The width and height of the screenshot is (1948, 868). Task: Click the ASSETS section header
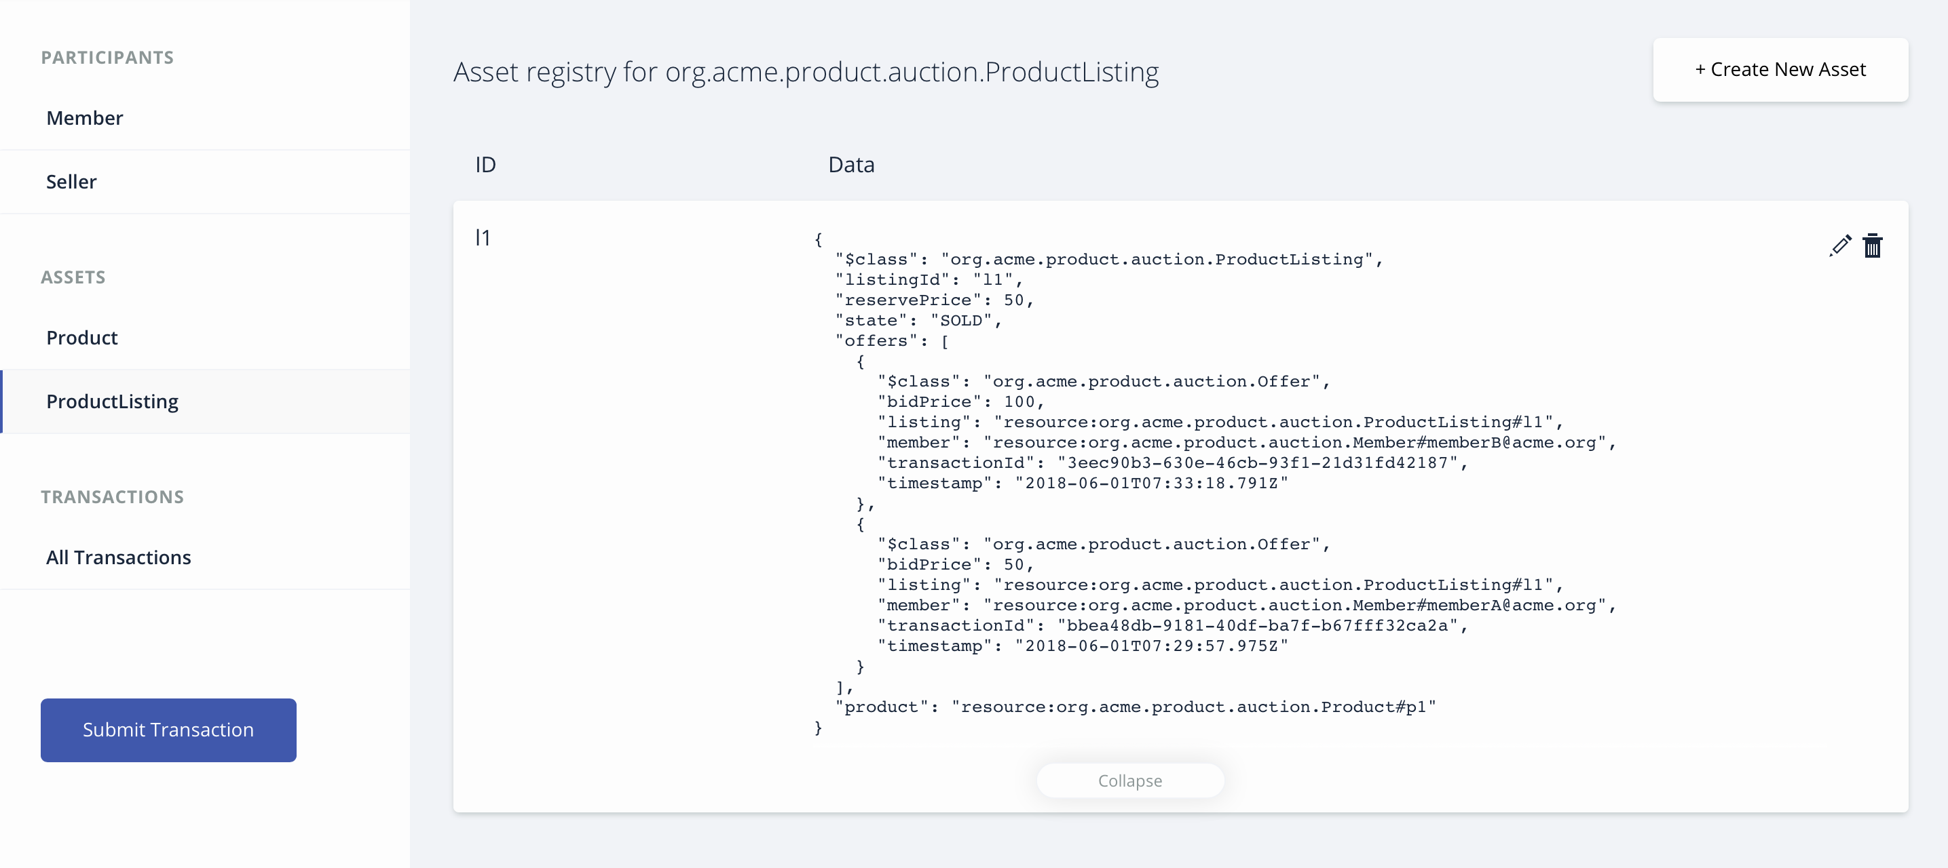pos(71,276)
